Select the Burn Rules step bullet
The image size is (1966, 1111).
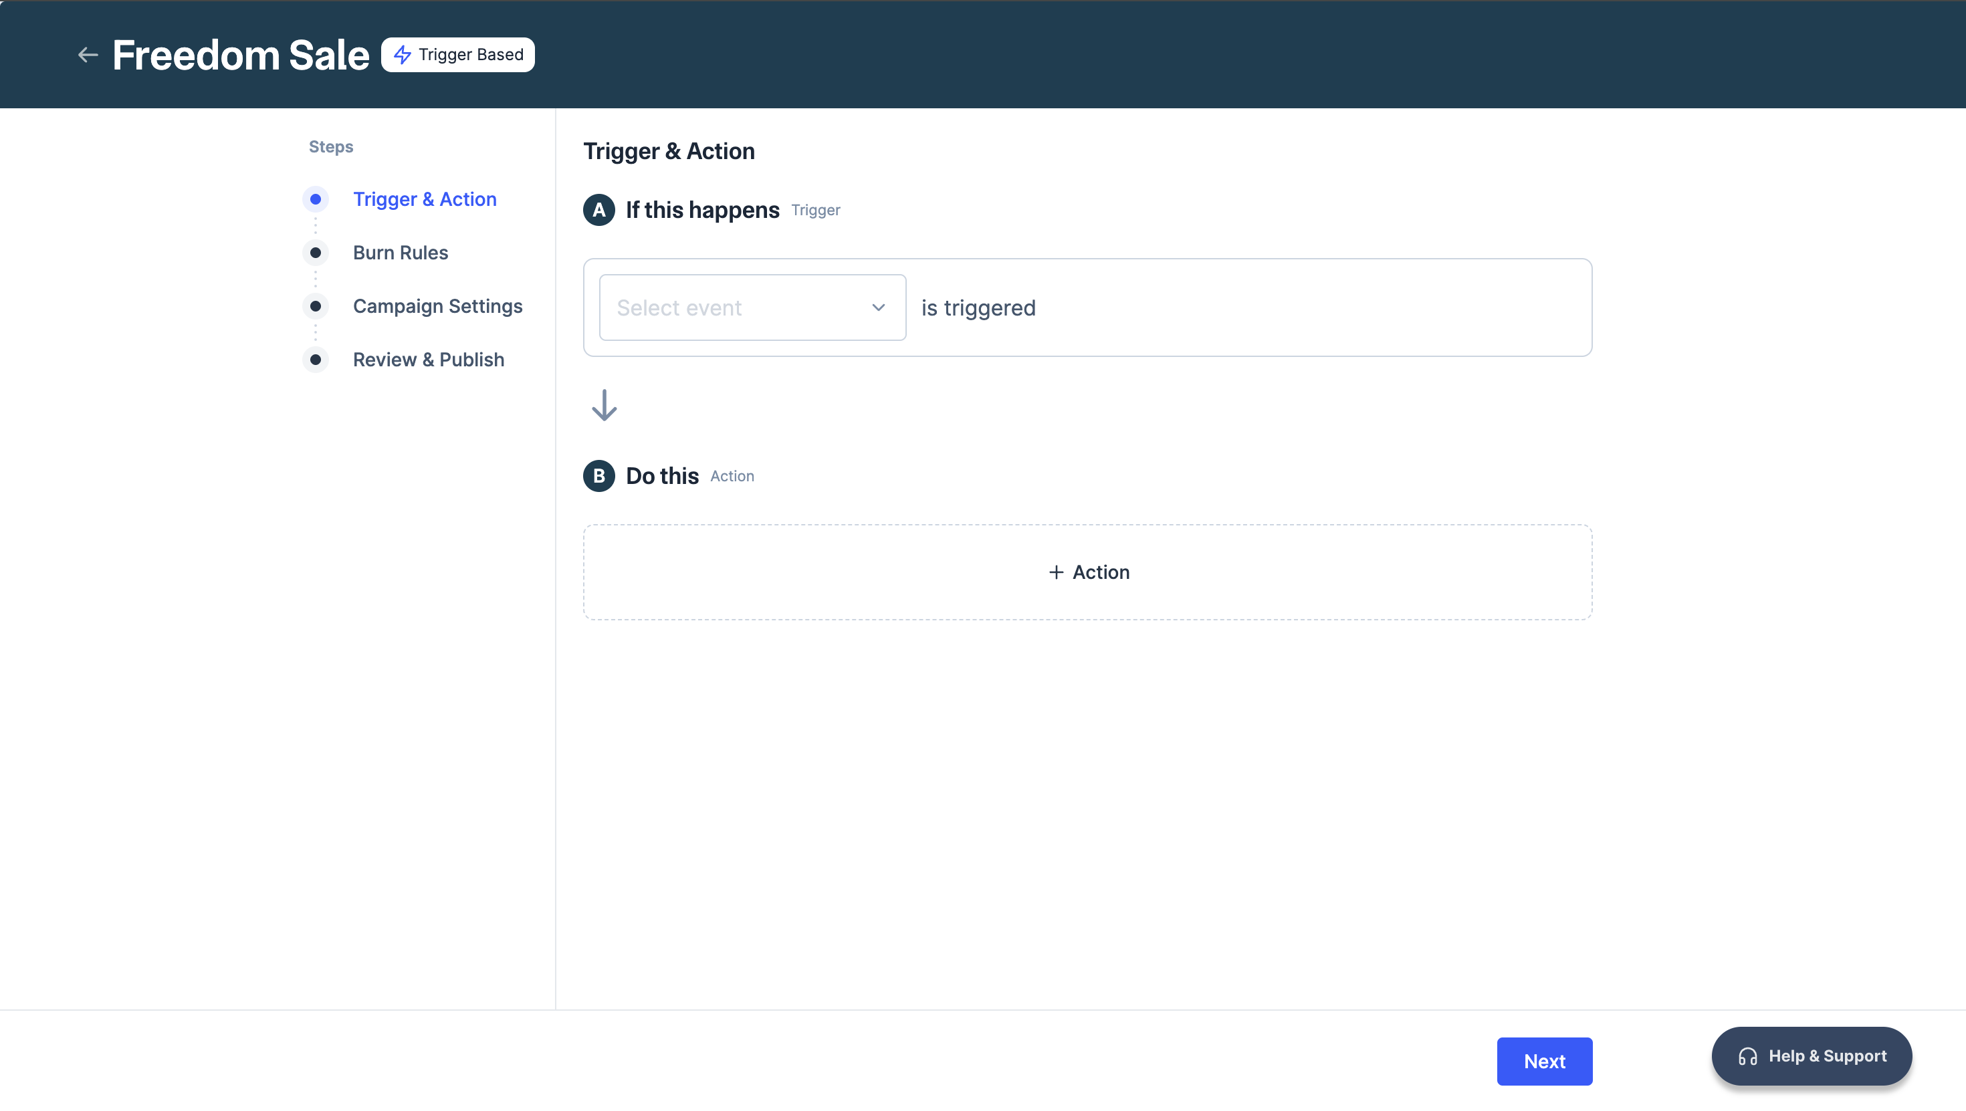pos(315,253)
